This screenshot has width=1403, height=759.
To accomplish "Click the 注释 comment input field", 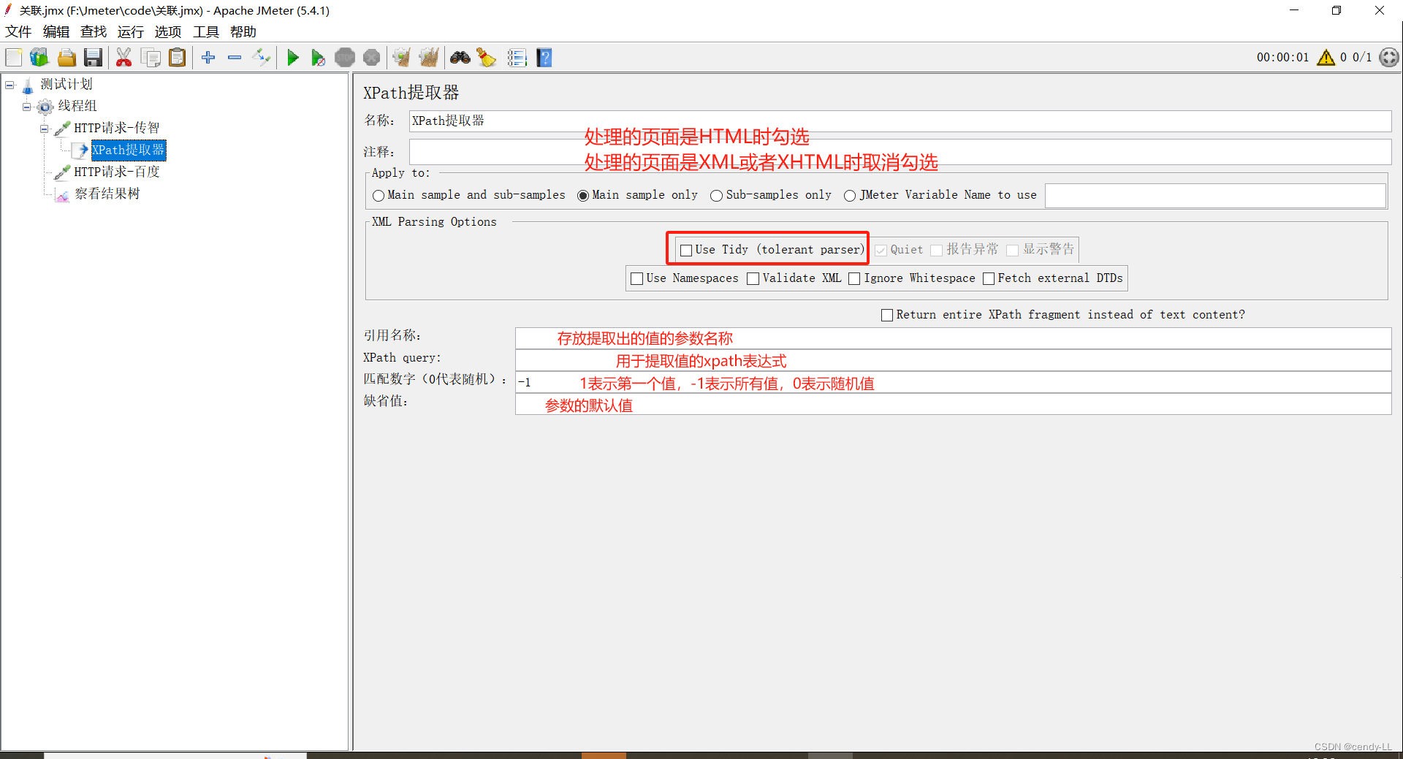I will coord(900,152).
